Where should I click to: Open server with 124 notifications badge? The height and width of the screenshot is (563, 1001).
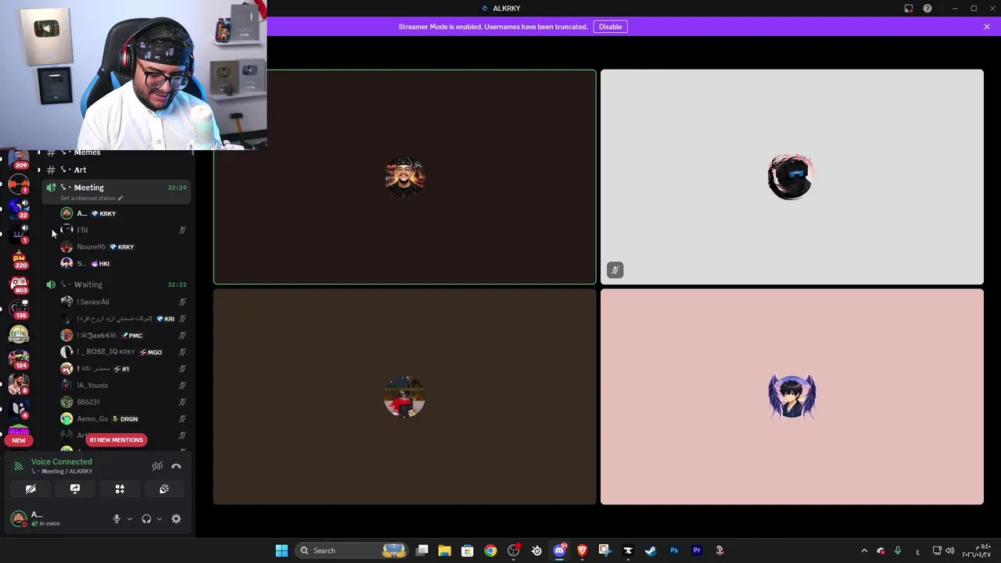(x=19, y=358)
